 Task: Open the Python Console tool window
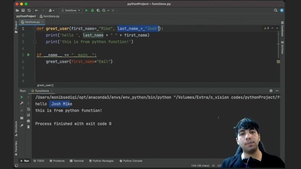(x=131, y=161)
